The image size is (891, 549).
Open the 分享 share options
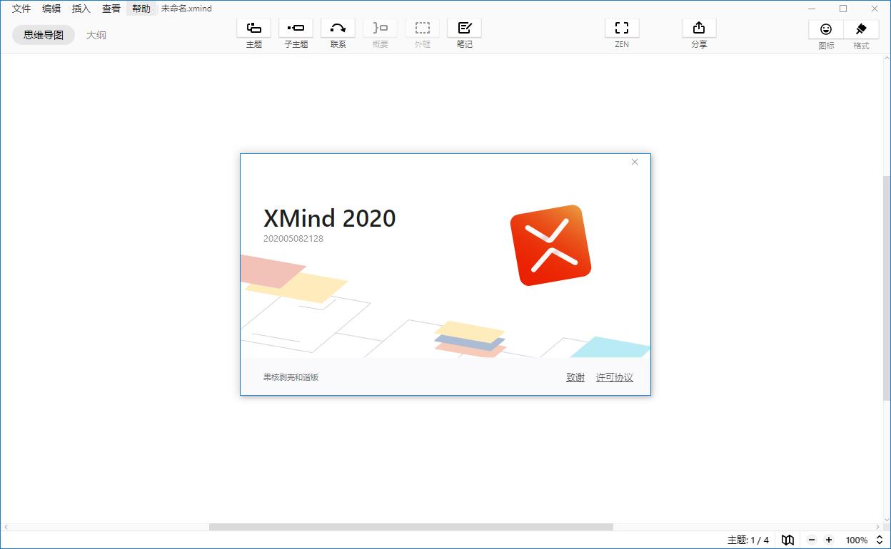point(698,32)
